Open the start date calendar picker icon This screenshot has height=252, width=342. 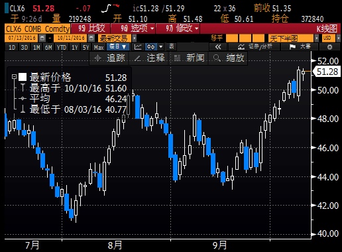pos(42,38)
